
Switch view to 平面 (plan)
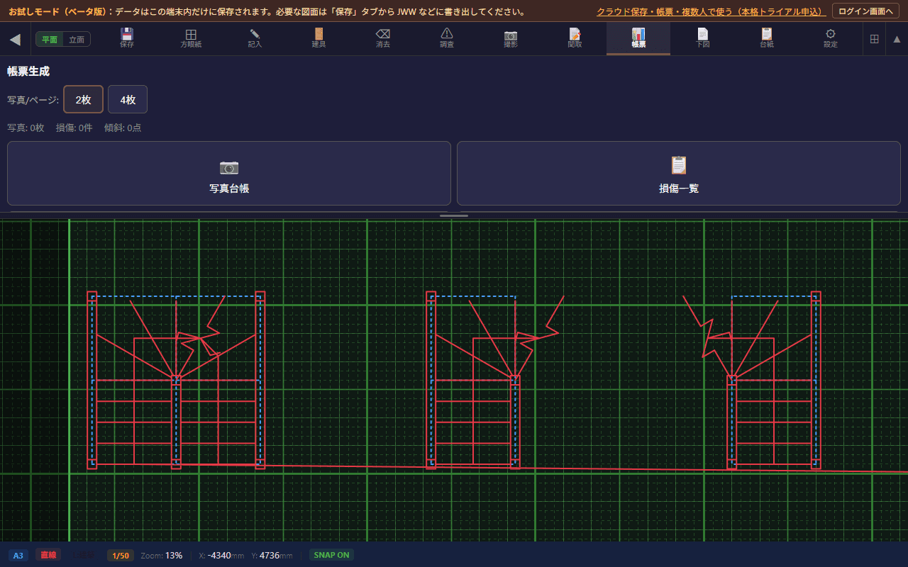tap(50, 40)
